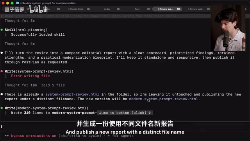Click the folder icon in the title bar
This screenshot has width=250, height=141.
[18, 3]
